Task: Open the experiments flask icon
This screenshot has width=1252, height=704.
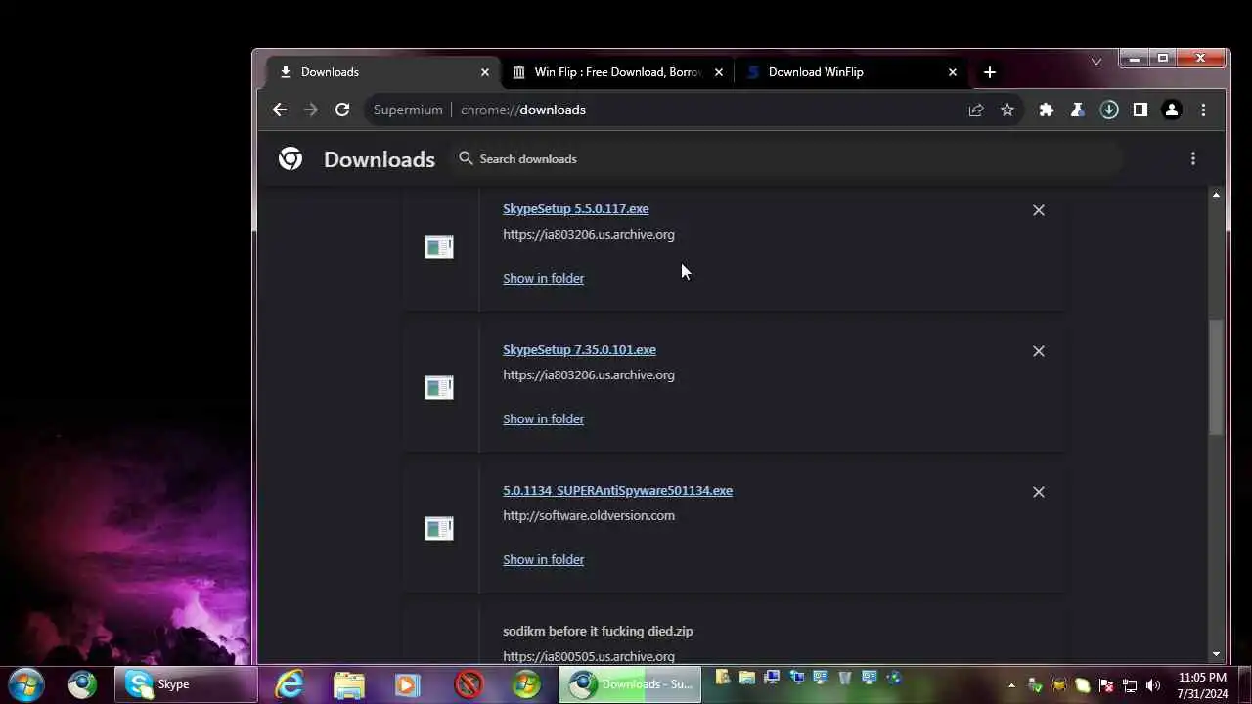Action: tap(1078, 110)
